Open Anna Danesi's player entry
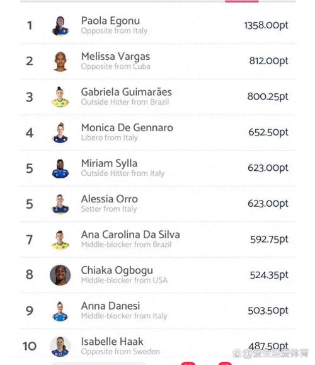 point(157,311)
